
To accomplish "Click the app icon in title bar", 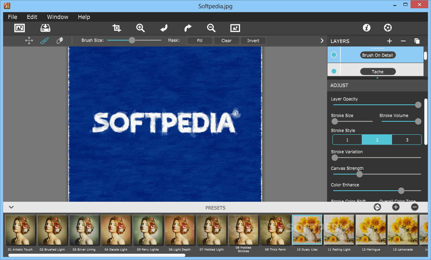I will [x=7, y=6].
